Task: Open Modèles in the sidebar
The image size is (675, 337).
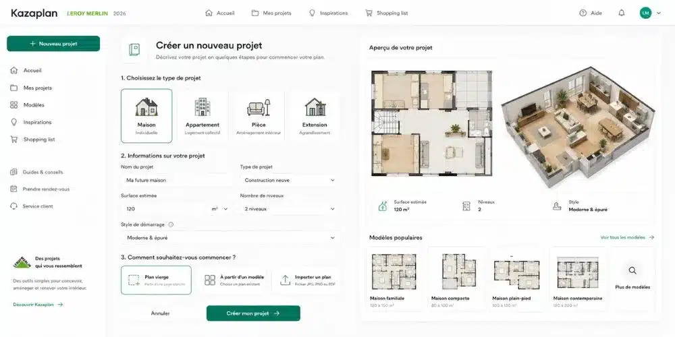Action: pos(34,105)
